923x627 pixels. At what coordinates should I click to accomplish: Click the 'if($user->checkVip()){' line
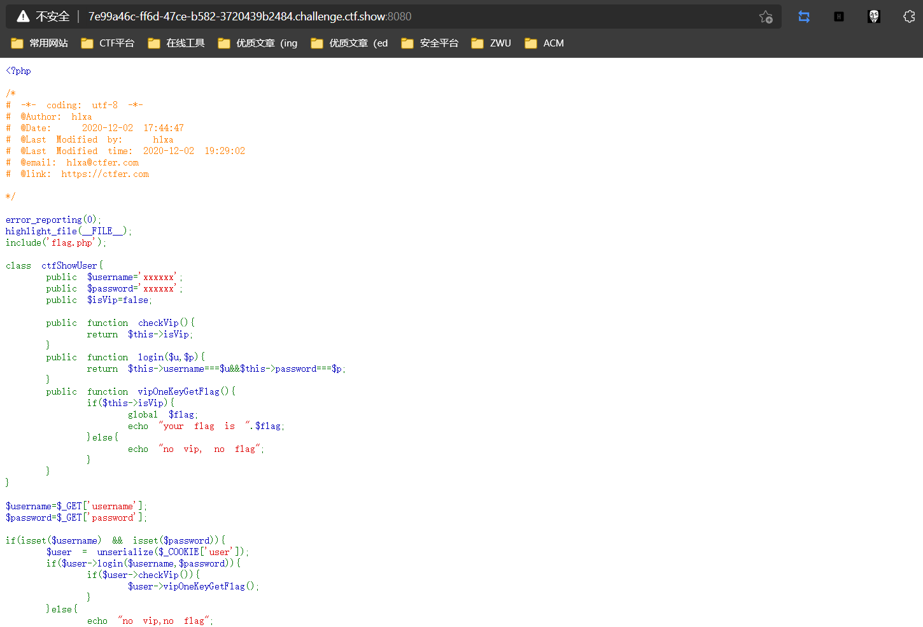[144, 575]
